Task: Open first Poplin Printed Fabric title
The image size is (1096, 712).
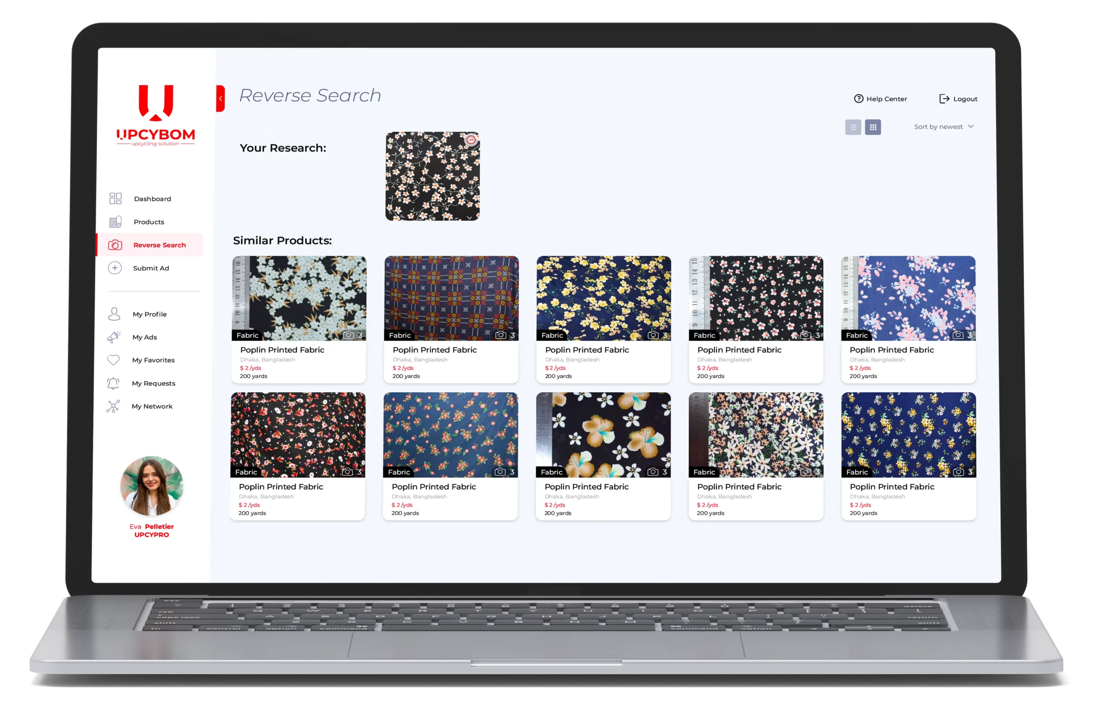Action: [282, 350]
